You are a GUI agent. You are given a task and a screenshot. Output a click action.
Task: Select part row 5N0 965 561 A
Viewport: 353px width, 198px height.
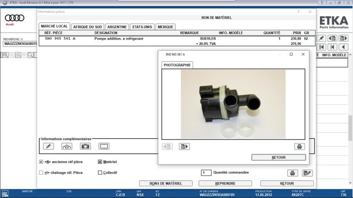pos(177,41)
